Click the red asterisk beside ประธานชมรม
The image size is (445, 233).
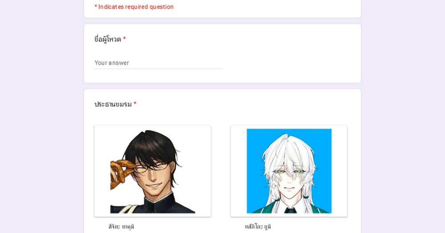pos(135,103)
